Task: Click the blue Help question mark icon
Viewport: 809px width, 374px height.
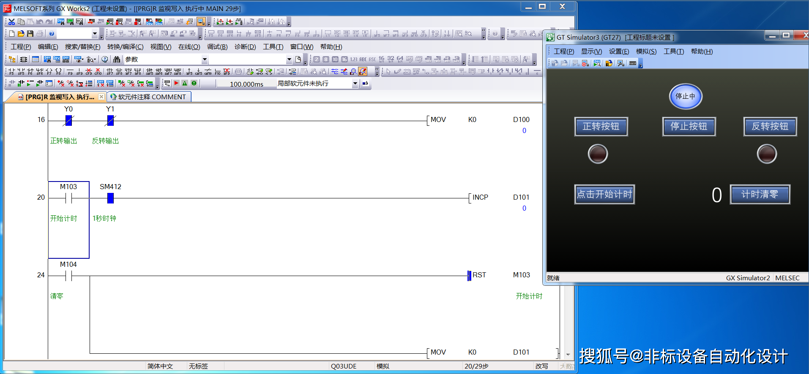Action: (52, 33)
